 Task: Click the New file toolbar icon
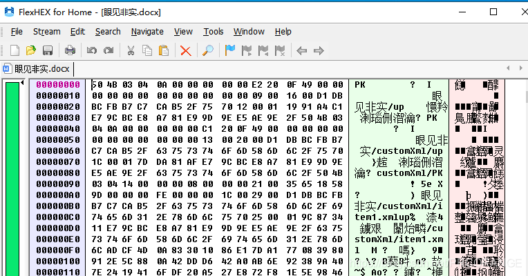[x=15, y=50]
